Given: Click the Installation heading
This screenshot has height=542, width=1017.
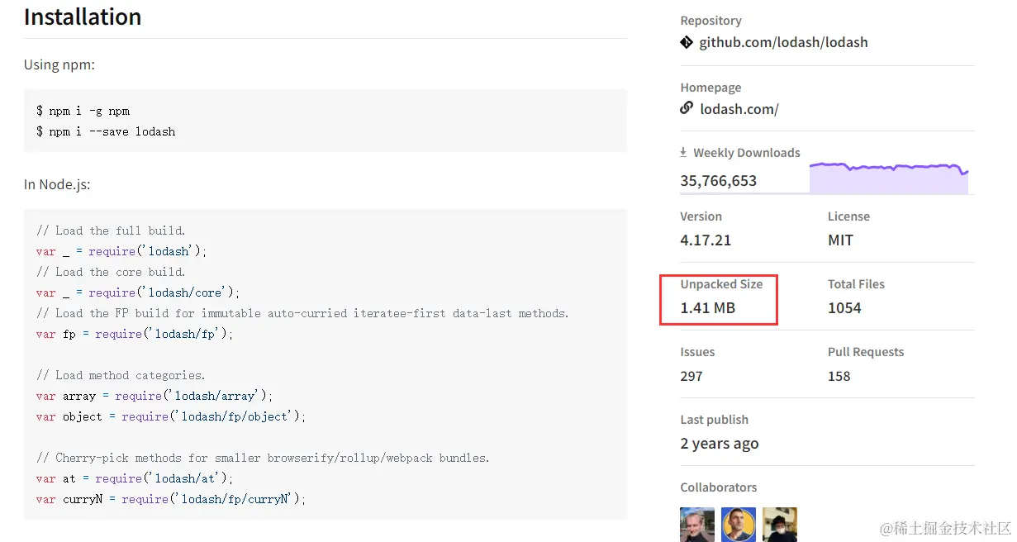Looking at the screenshot, I should [83, 17].
